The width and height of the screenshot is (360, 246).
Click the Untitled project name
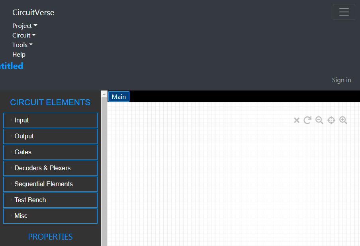pyautogui.click(x=11, y=66)
